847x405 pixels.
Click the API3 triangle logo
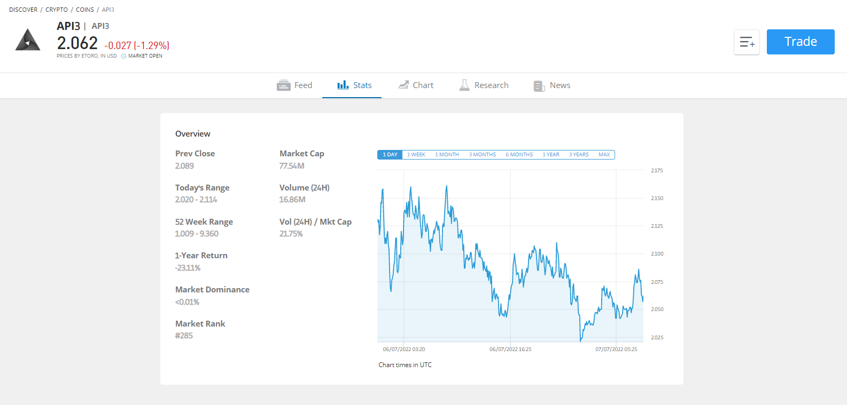[x=28, y=40]
